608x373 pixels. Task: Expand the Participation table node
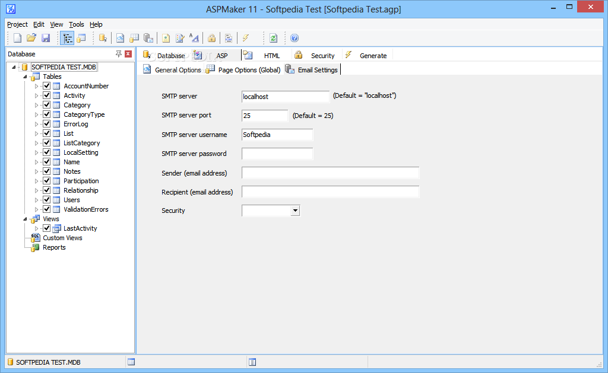pos(36,181)
